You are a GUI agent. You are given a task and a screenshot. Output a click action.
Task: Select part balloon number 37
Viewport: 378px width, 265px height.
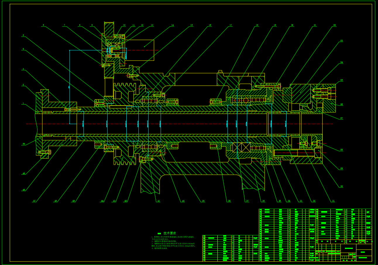pyautogui.click(x=247, y=201)
